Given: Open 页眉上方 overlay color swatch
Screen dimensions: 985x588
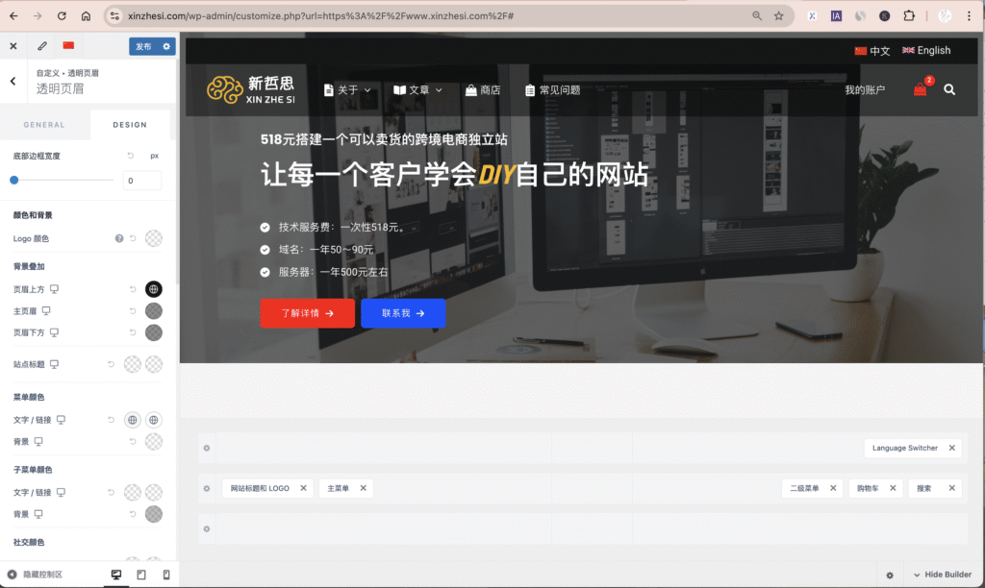Looking at the screenshot, I should [154, 289].
